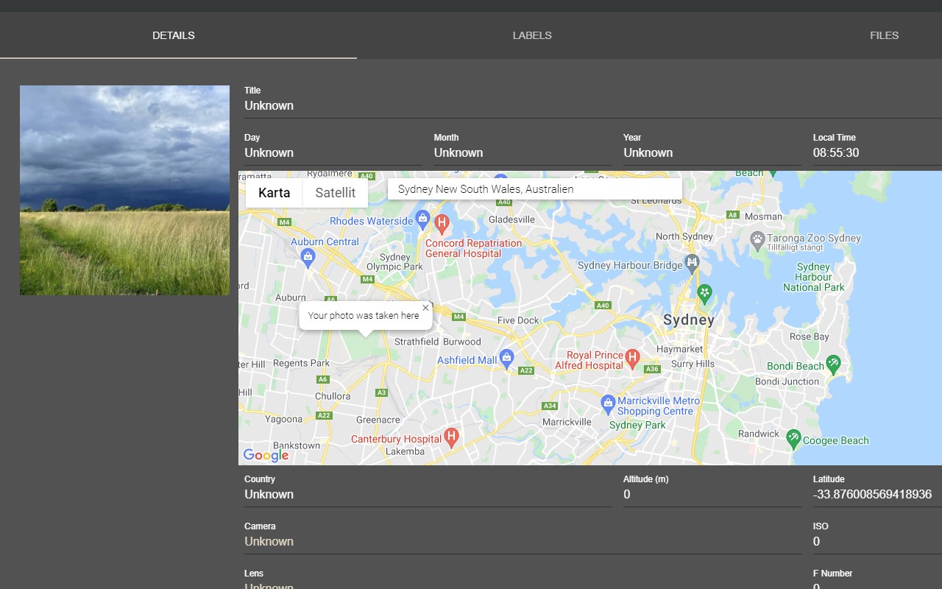Close the 'Your photo was taken here' popup

coord(425,308)
